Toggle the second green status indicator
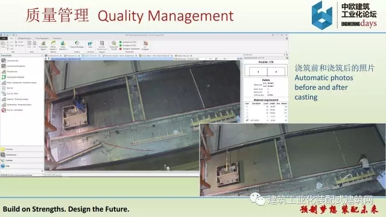The width and height of the screenshot is (386, 217). [x=121, y=46]
